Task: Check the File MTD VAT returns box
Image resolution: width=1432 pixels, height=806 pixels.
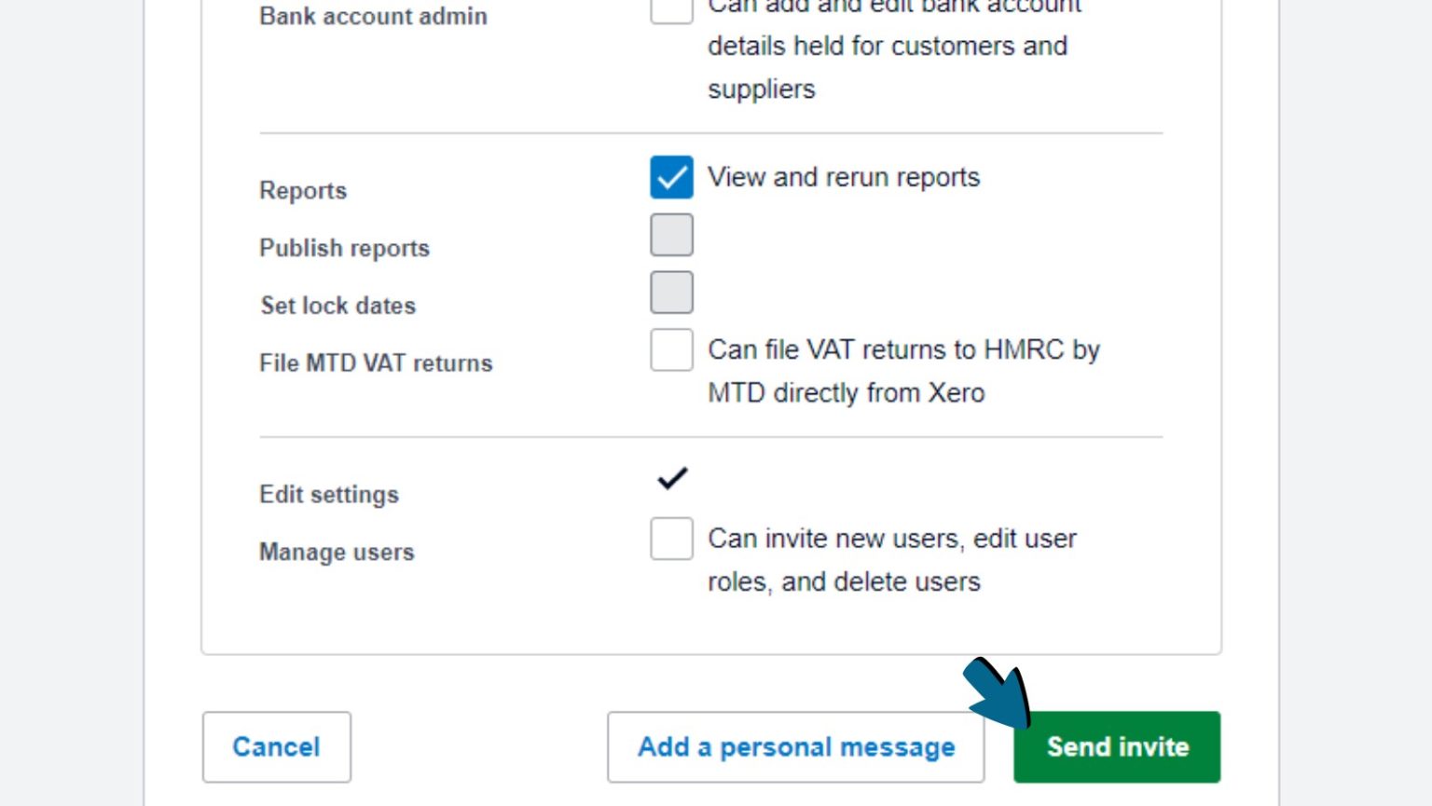Action: 671,349
